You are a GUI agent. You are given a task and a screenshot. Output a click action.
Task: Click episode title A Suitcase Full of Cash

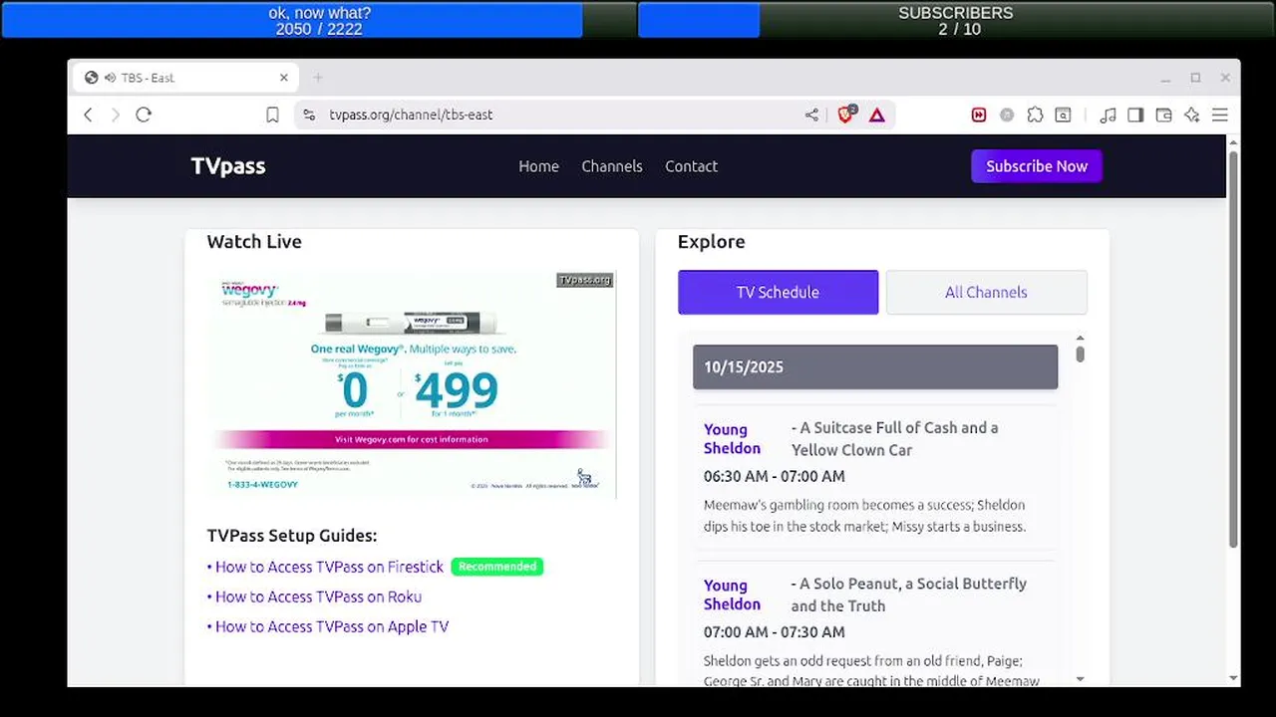[x=895, y=438]
